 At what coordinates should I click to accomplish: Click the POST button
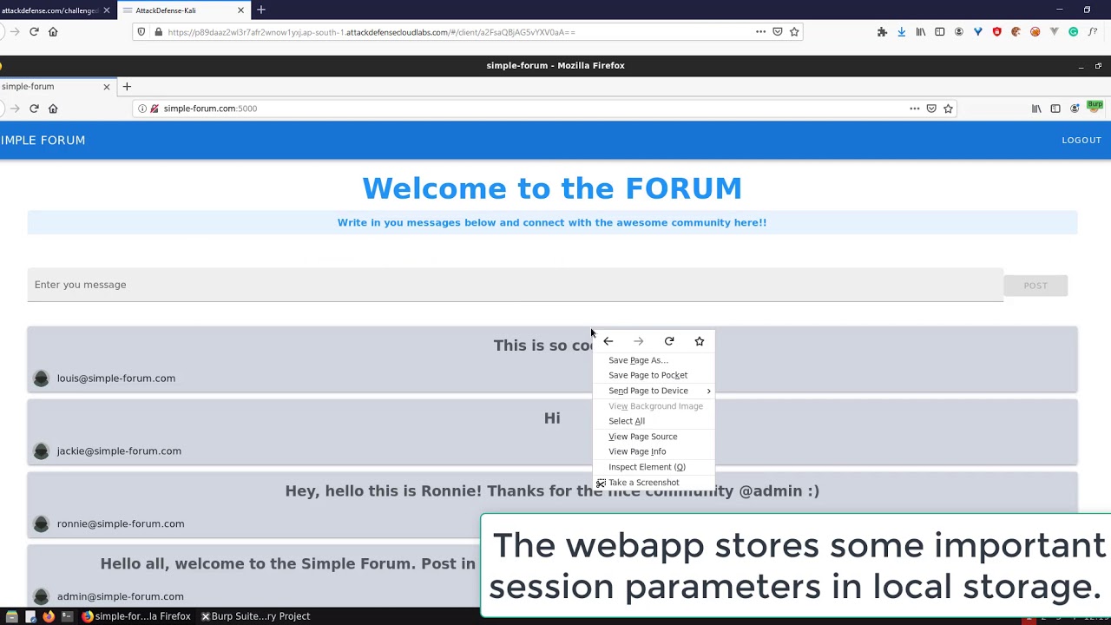coord(1035,286)
